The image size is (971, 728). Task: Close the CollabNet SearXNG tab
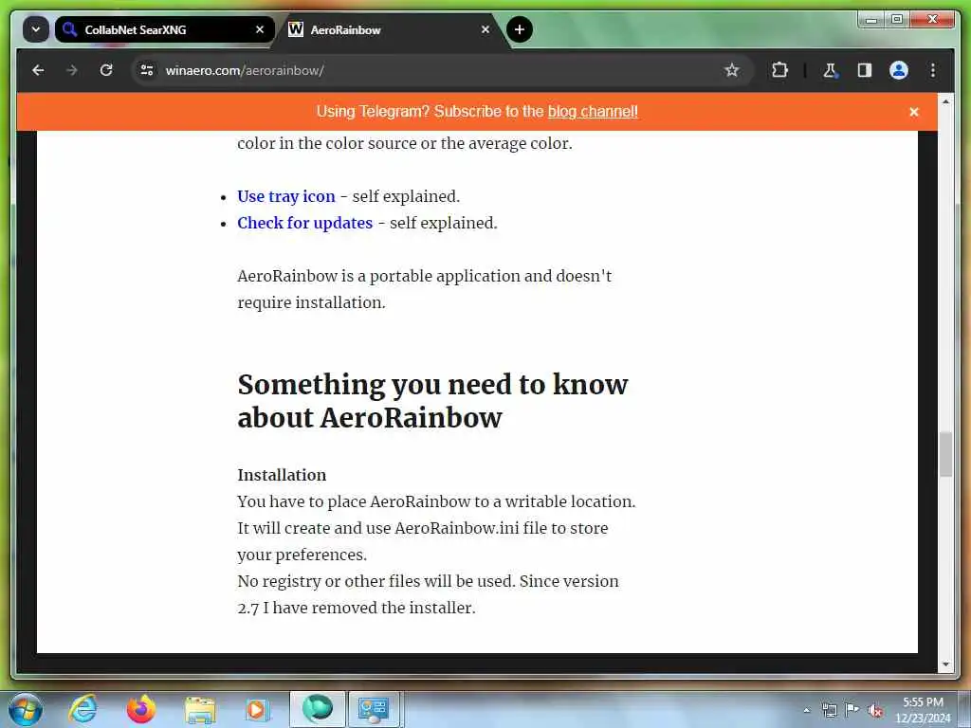(x=260, y=29)
